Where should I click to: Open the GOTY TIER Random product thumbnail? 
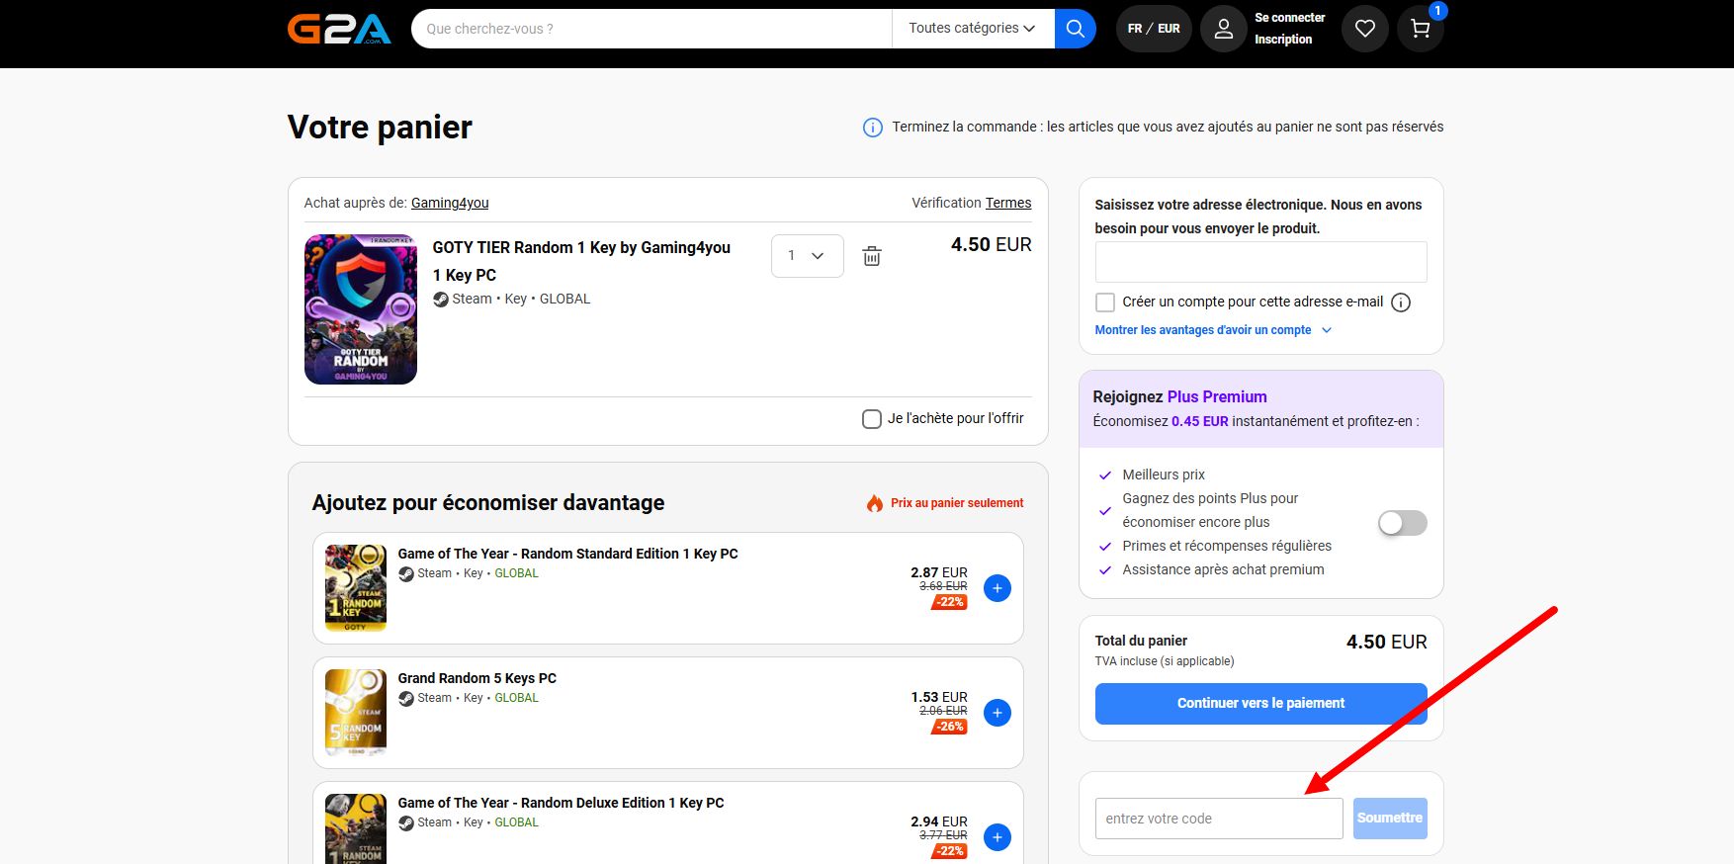(x=361, y=309)
